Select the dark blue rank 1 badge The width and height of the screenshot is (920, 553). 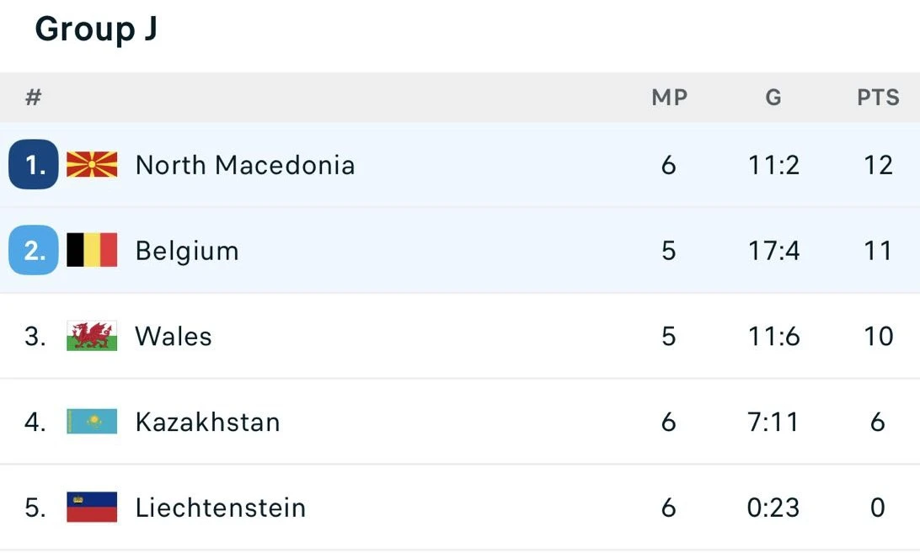34,165
